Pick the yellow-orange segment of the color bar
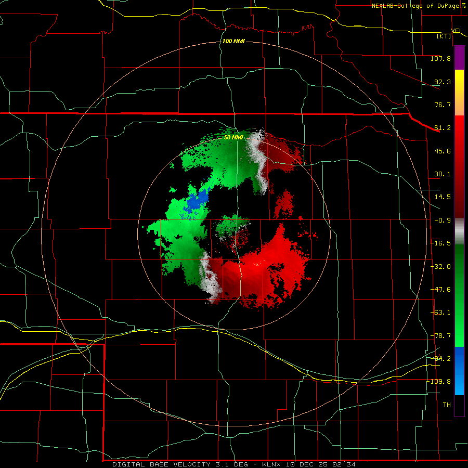The width and height of the screenshot is (468, 468). [x=459, y=93]
